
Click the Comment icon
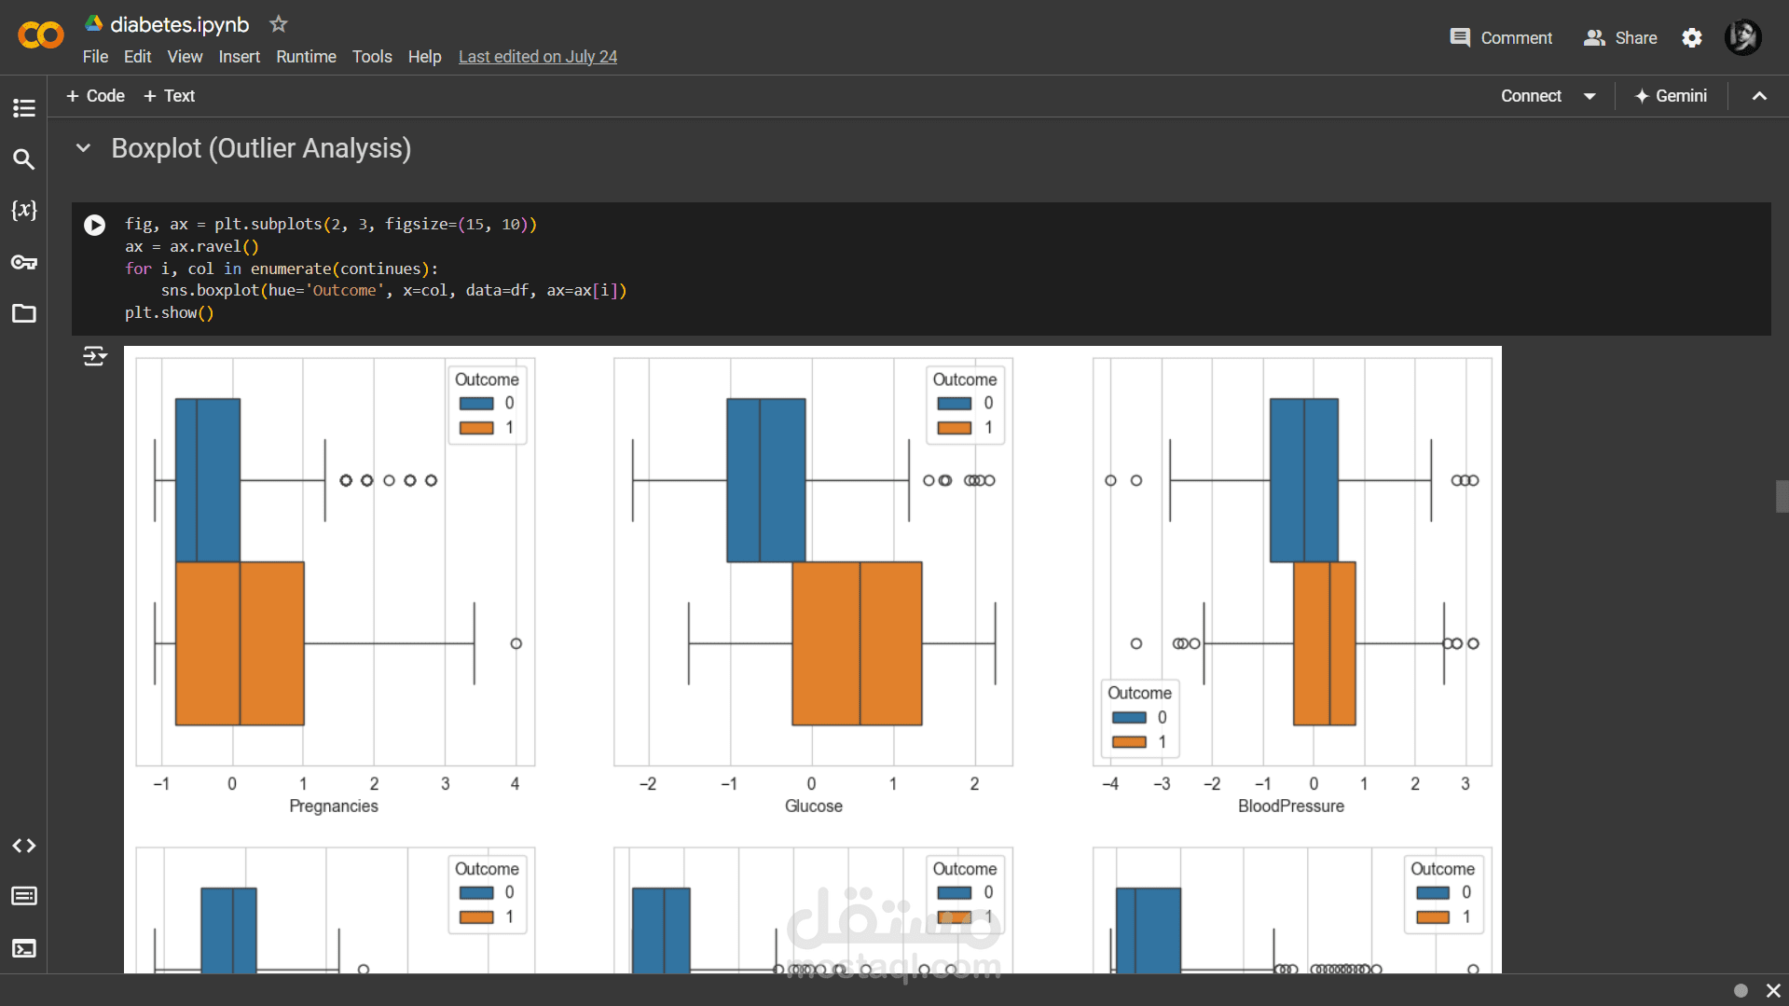(1460, 37)
